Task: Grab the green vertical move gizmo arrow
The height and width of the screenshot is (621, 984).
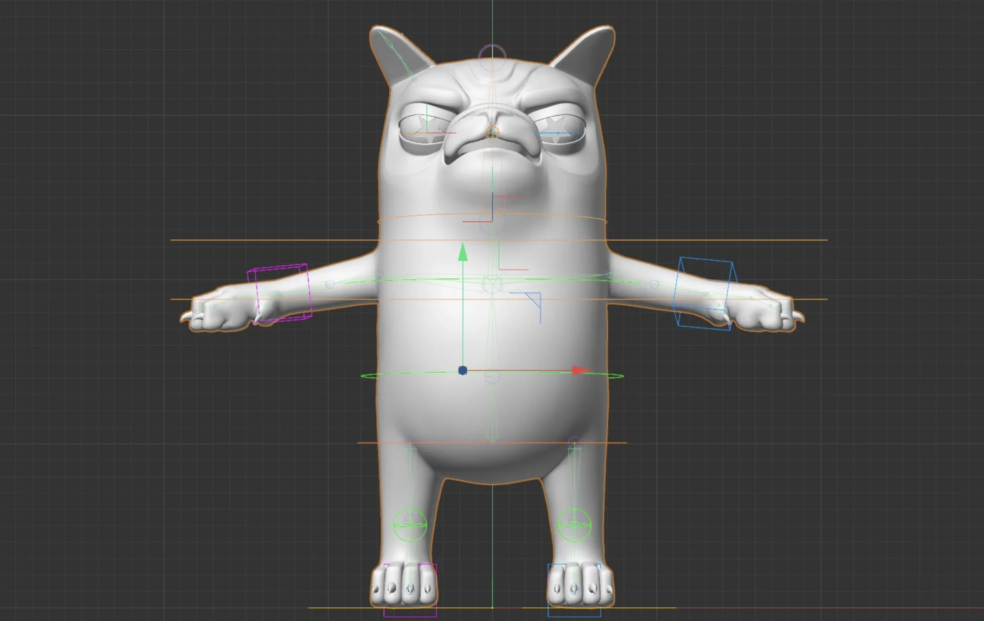Action: click(463, 252)
